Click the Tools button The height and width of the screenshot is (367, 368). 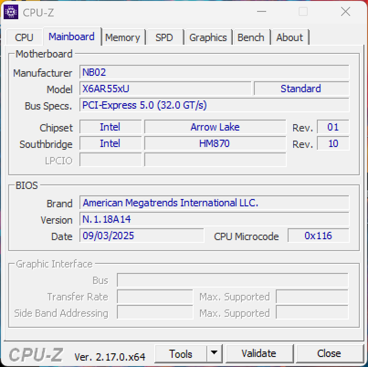tap(181, 354)
